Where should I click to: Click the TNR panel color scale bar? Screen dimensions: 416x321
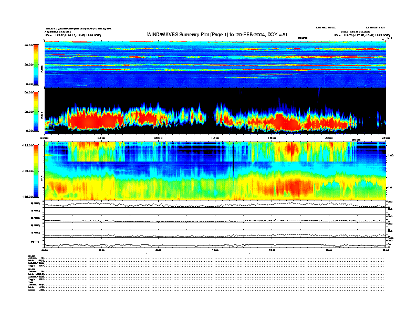click(x=36, y=170)
